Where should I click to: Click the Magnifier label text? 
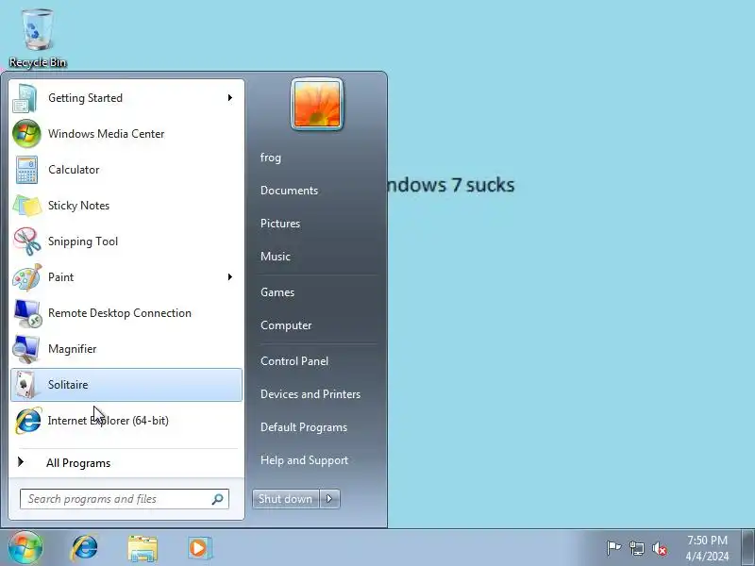(x=73, y=349)
